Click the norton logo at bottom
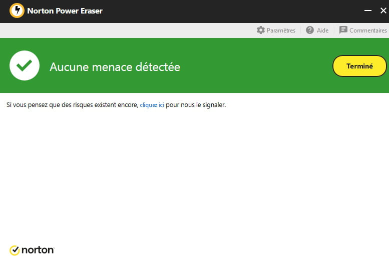Viewport: 389px width, 257px height. tap(32, 250)
